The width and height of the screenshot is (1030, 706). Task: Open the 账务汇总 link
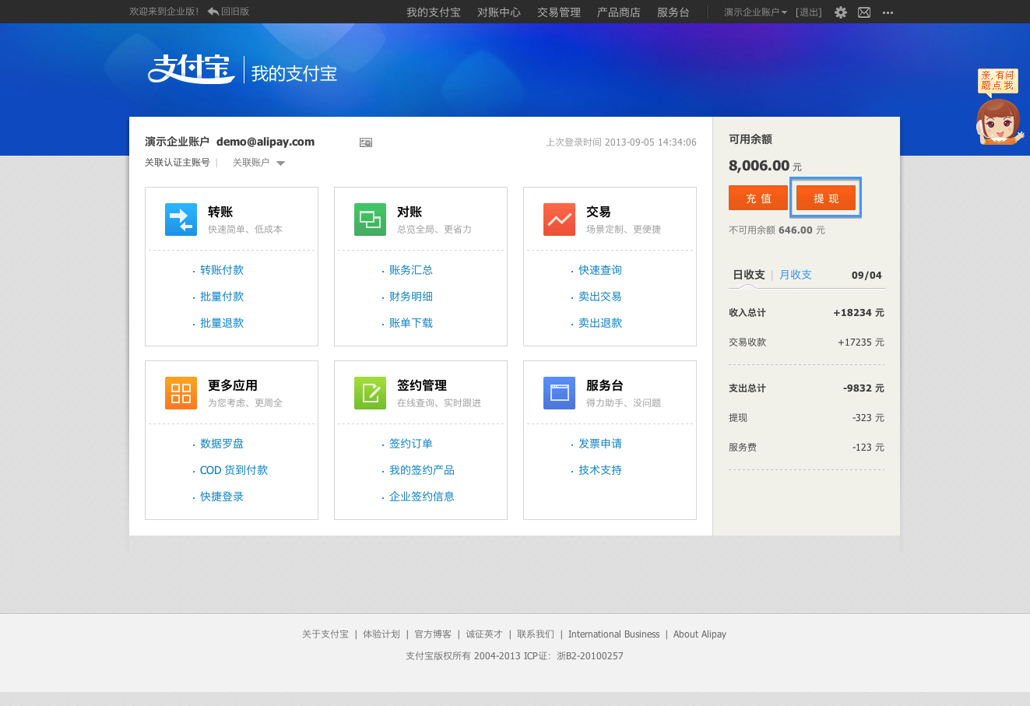tap(411, 270)
